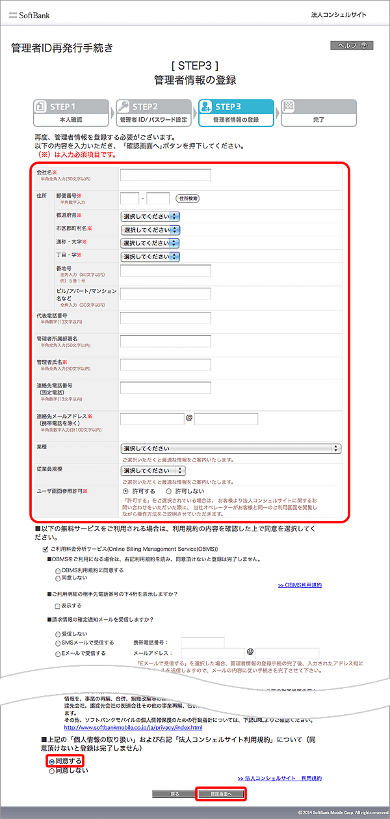Screen dimensions: 390x819
Task: Focus the first 郵便番号 box
Action: [130, 199]
